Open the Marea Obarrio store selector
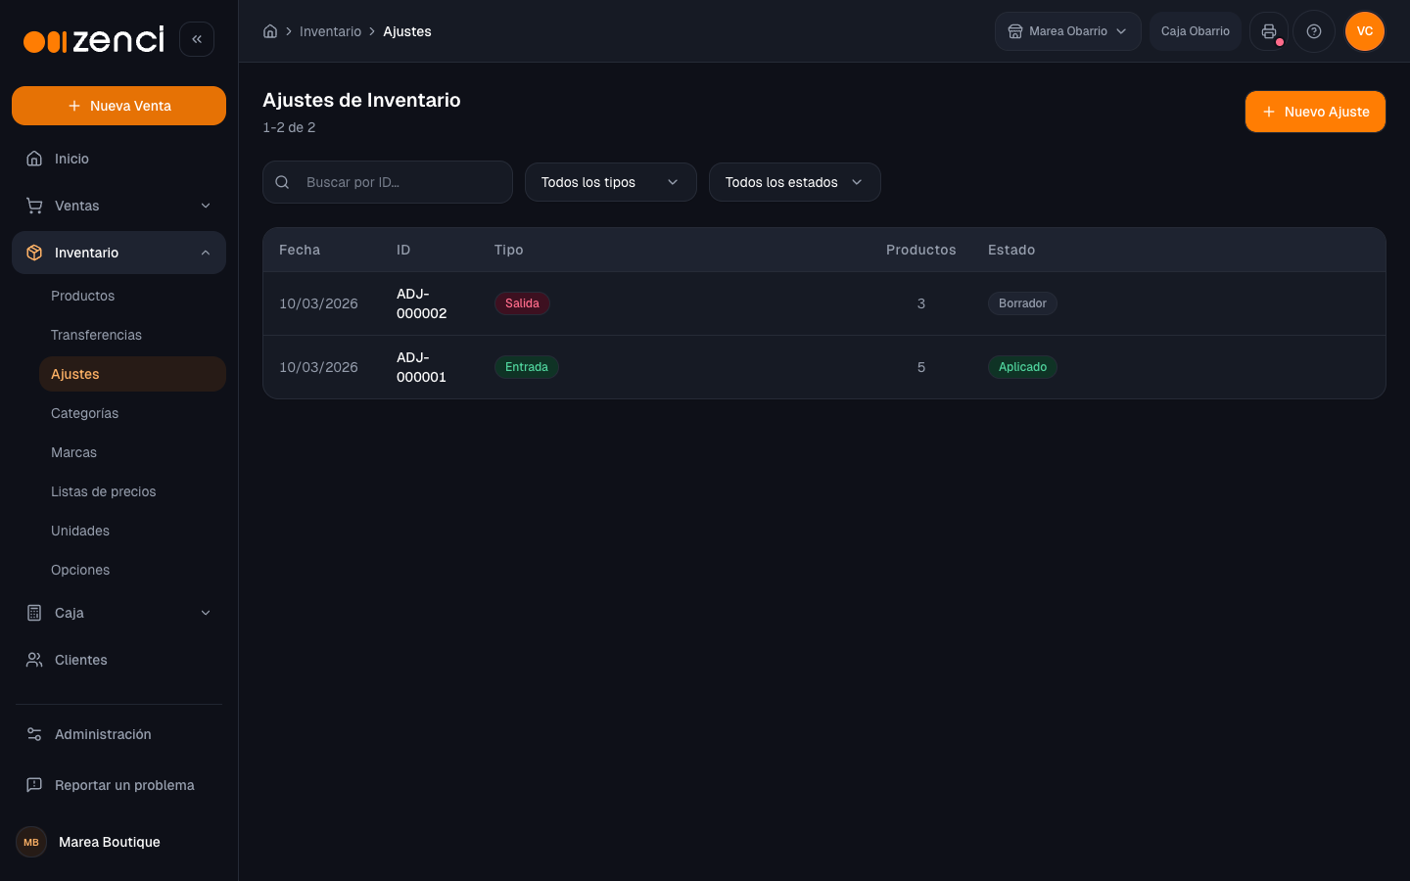The image size is (1410, 881). 1068,31
